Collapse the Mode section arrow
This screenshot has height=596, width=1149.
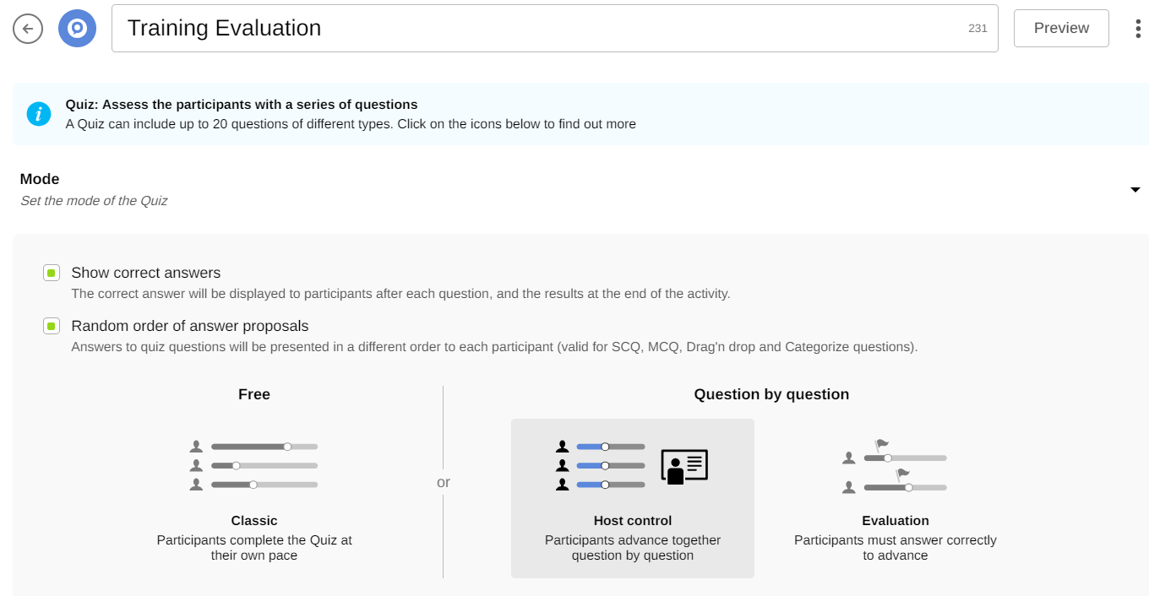point(1135,190)
